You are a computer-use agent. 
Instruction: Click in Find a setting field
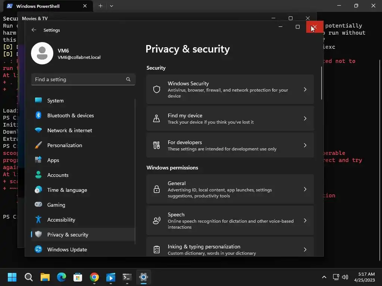coord(83,79)
